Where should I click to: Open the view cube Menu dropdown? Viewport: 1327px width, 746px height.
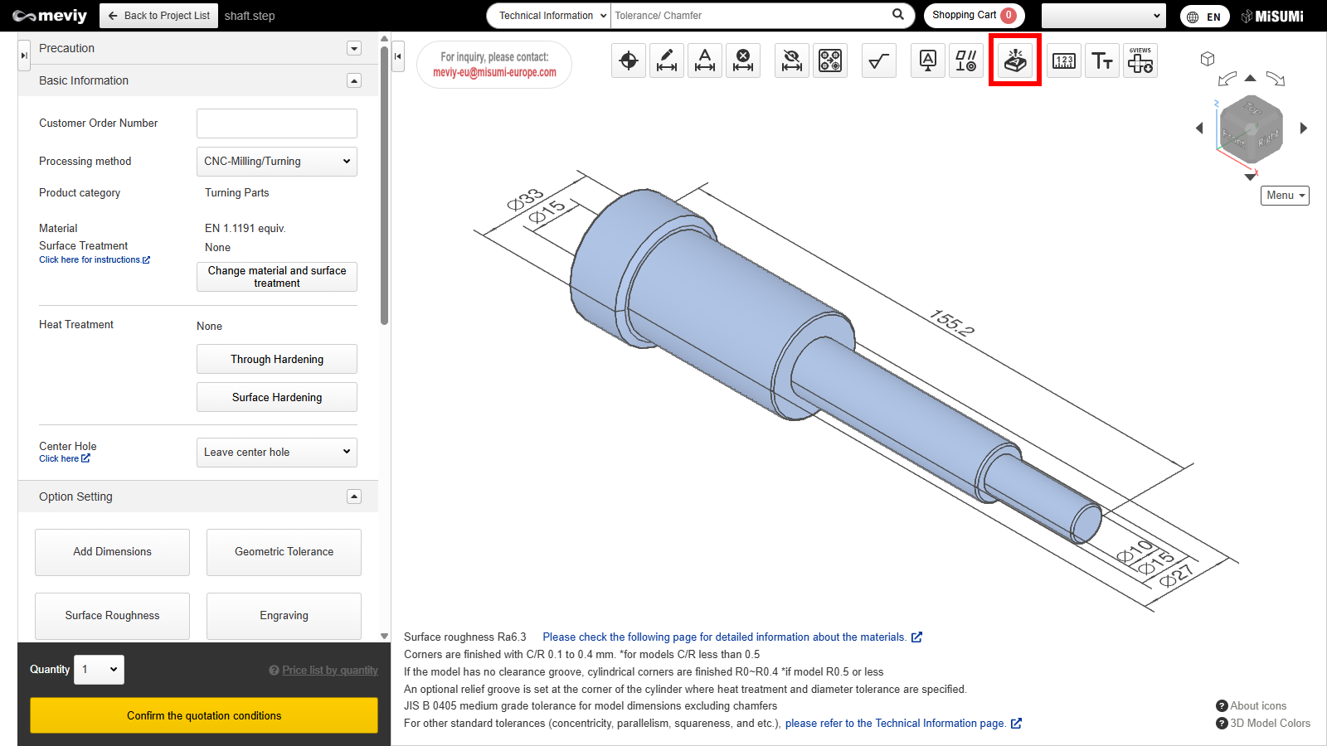1285,196
